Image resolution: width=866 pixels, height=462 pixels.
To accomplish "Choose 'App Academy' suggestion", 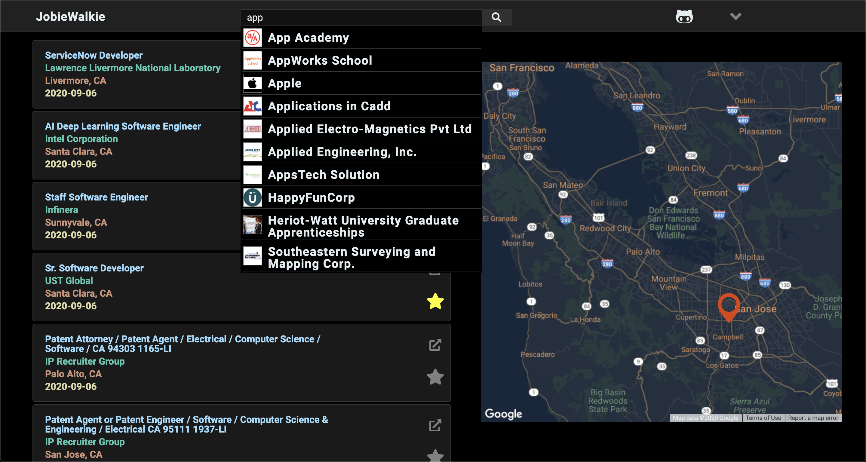I will click(361, 38).
